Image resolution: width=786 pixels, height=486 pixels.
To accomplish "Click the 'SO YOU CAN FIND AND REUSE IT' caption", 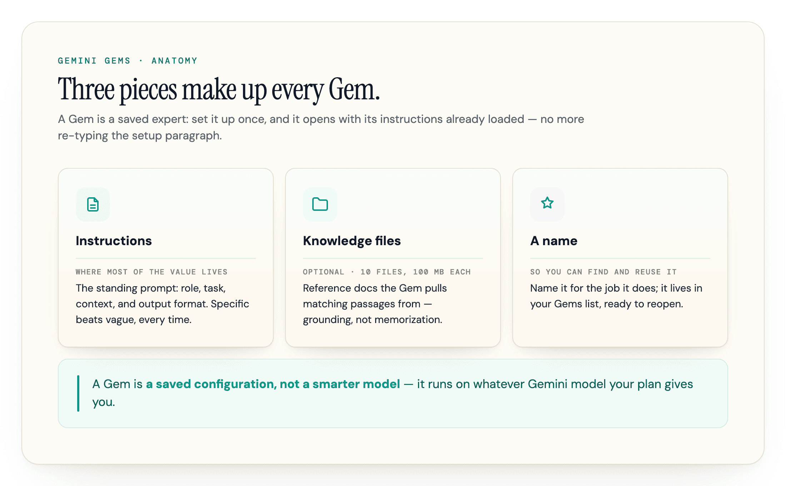I will tap(603, 272).
